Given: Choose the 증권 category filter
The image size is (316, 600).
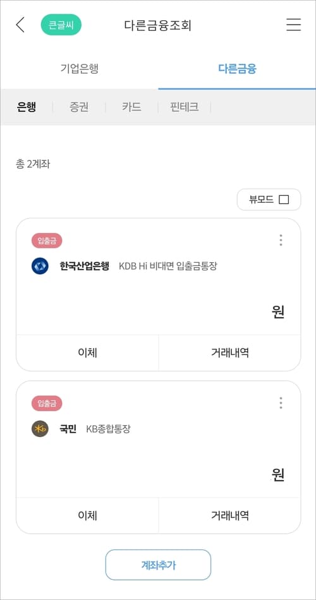Looking at the screenshot, I should tap(79, 107).
